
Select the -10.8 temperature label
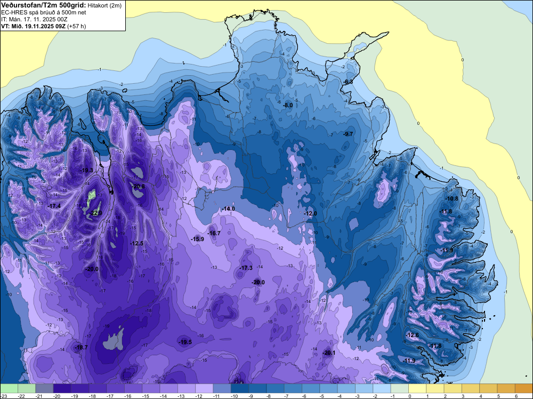pos(452,198)
